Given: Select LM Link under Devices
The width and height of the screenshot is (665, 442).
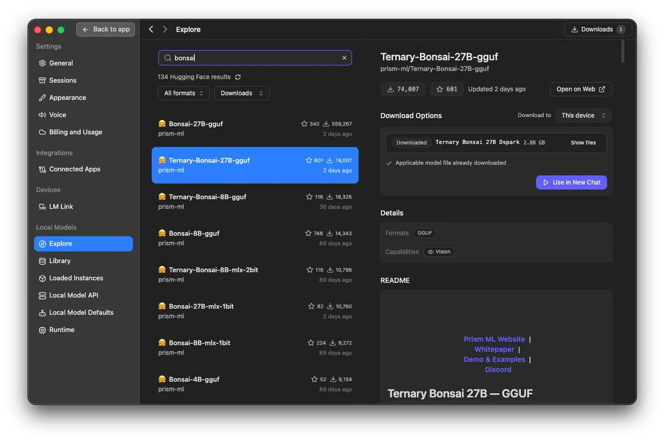Looking at the screenshot, I should [x=83, y=207].
